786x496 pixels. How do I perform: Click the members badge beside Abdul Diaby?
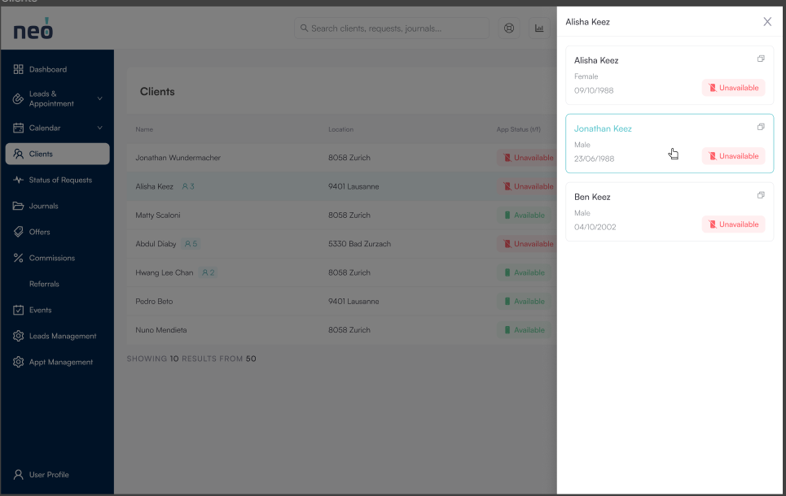coord(191,244)
